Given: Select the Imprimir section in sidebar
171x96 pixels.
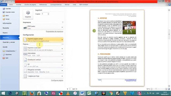Looking at the screenshot, I should [10, 37].
